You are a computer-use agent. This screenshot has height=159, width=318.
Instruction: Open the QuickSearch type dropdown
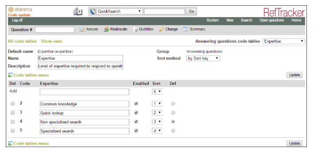120,11
